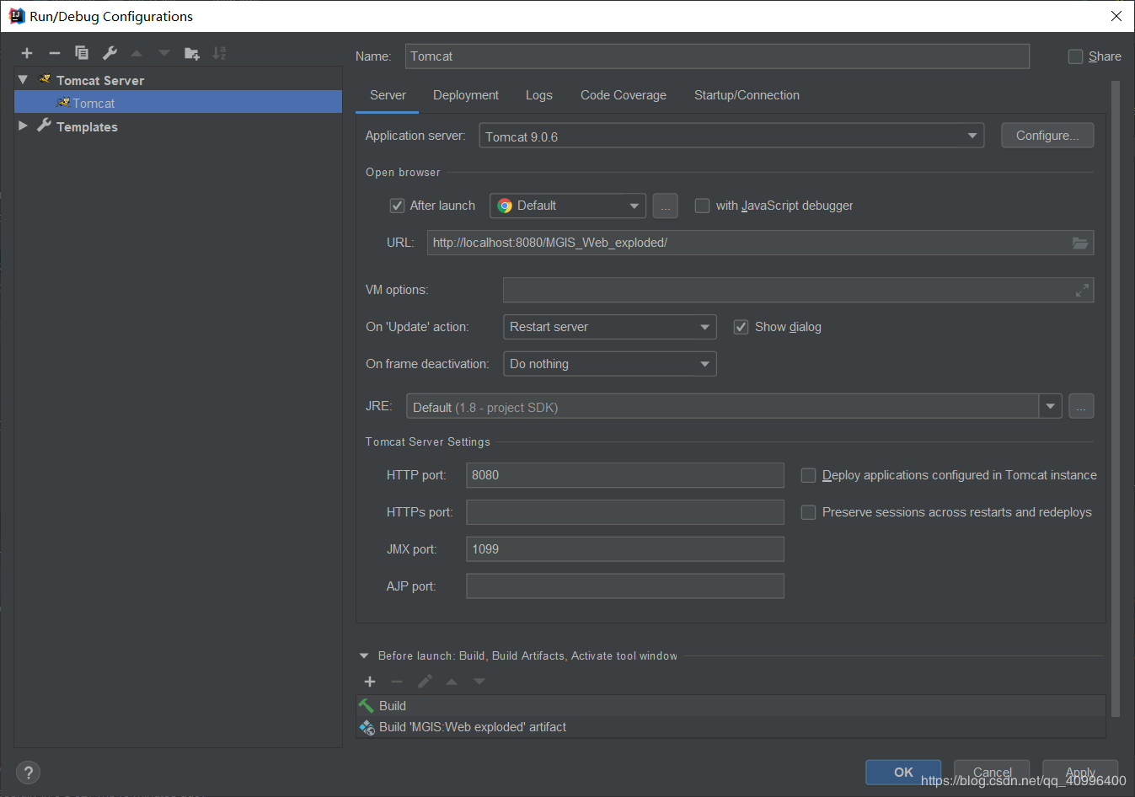
Task: Collapse the Tomcat Server tree node
Action: click(23, 80)
